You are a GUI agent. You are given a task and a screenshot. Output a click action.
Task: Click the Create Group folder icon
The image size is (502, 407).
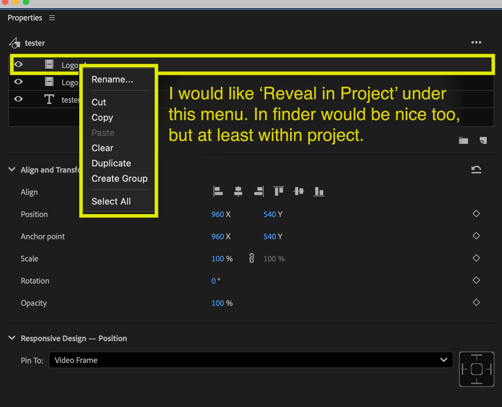click(x=464, y=140)
